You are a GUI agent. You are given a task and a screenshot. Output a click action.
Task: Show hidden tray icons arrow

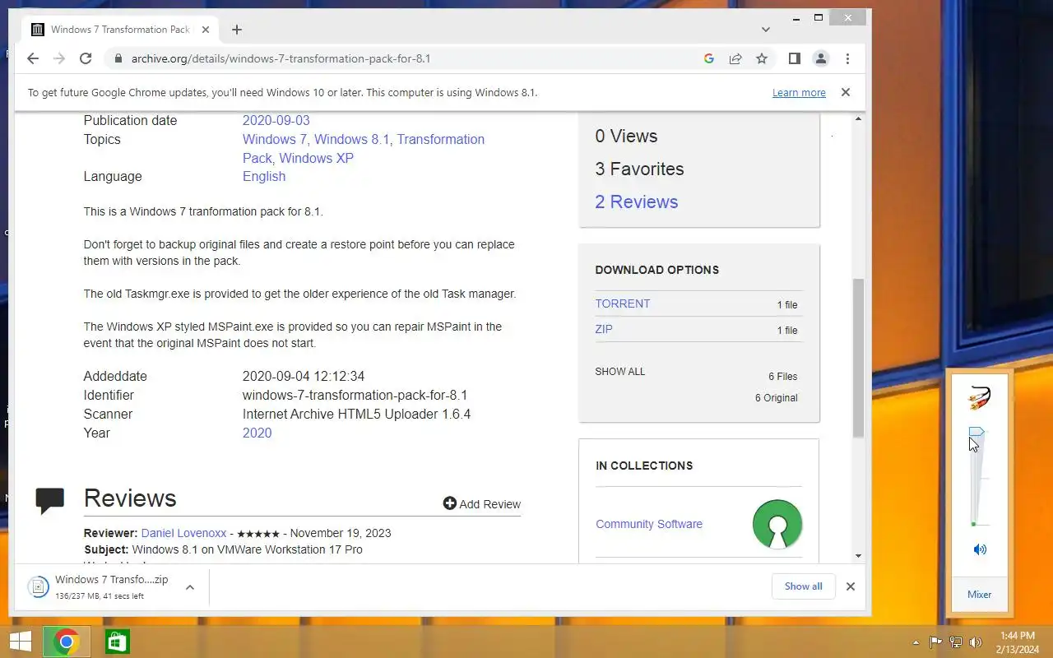coord(916,642)
